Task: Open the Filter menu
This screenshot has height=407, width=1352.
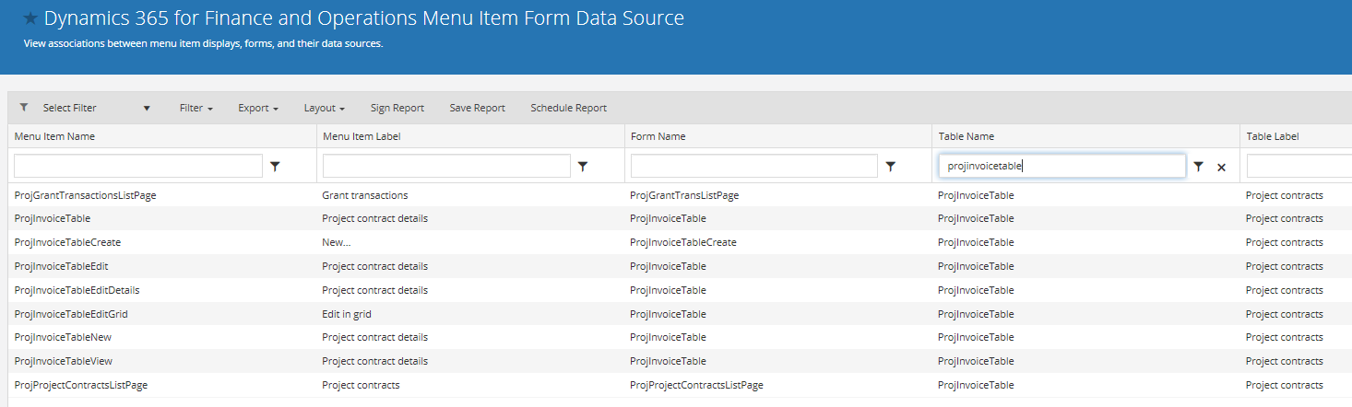Action: (196, 108)
